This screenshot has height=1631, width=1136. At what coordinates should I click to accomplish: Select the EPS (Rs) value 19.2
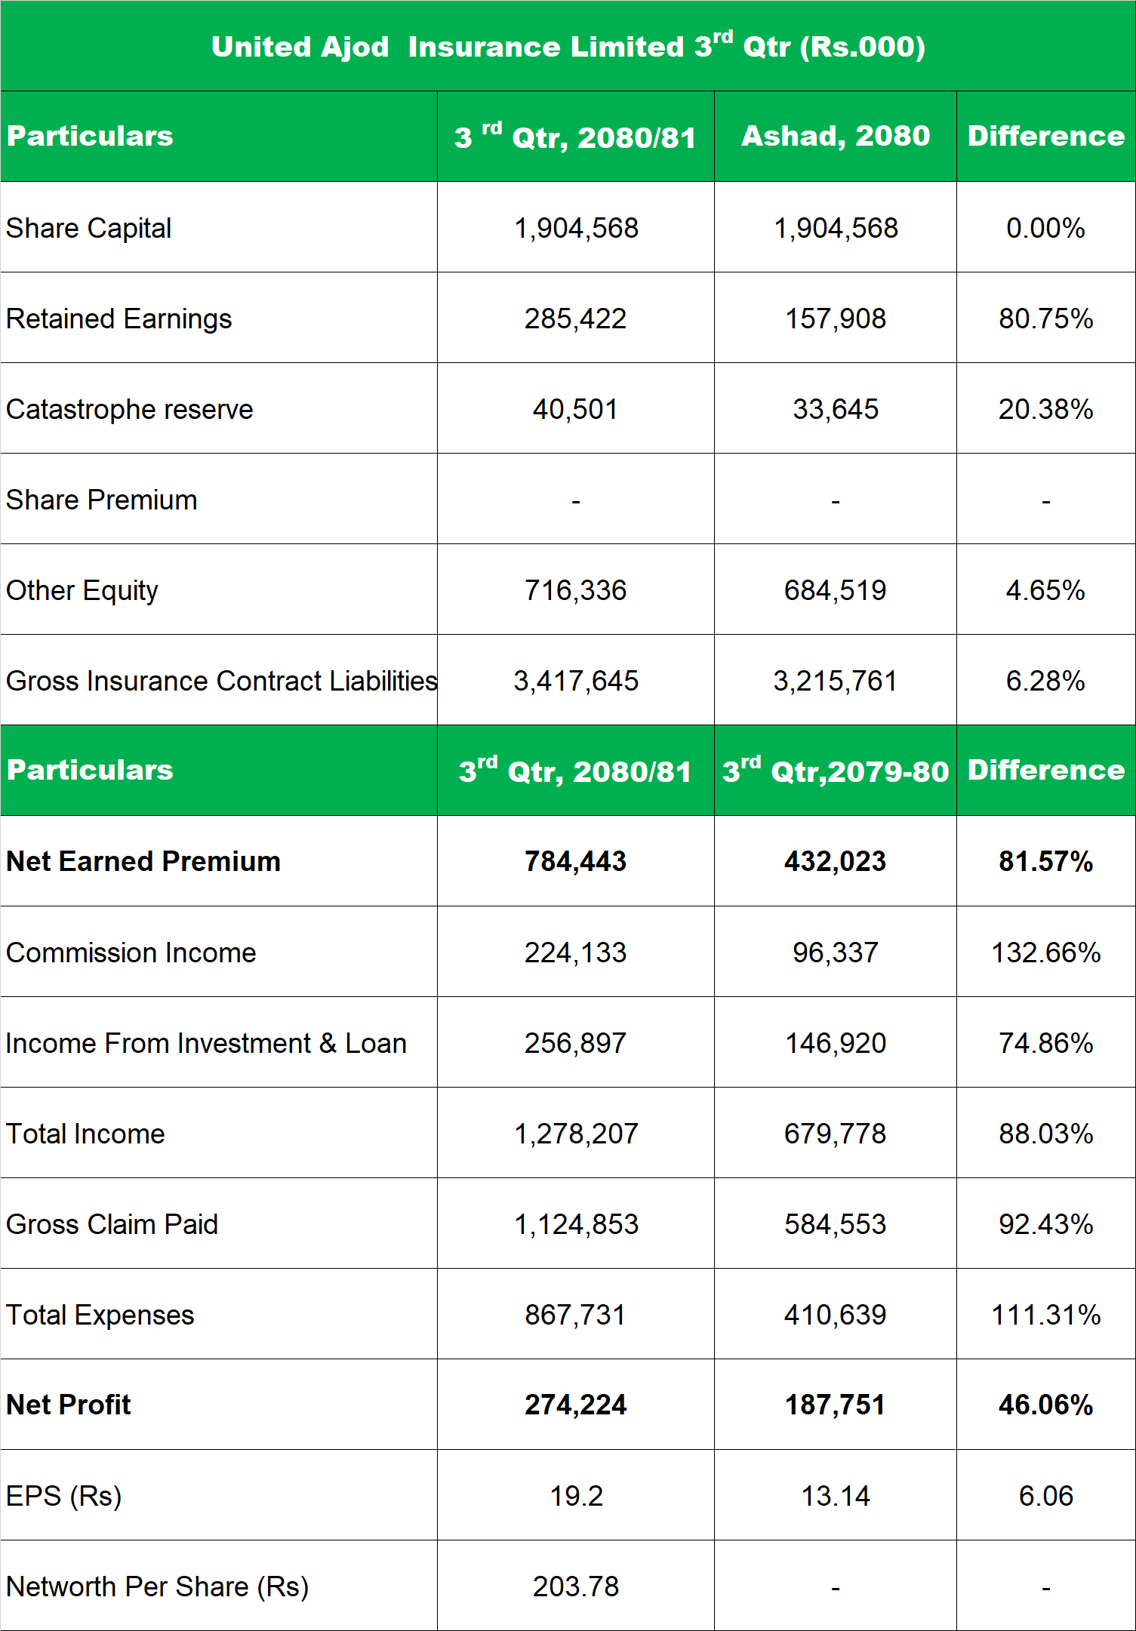click(x=575, y=1496)
